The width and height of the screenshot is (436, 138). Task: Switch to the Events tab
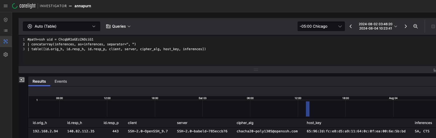point(61,81)
